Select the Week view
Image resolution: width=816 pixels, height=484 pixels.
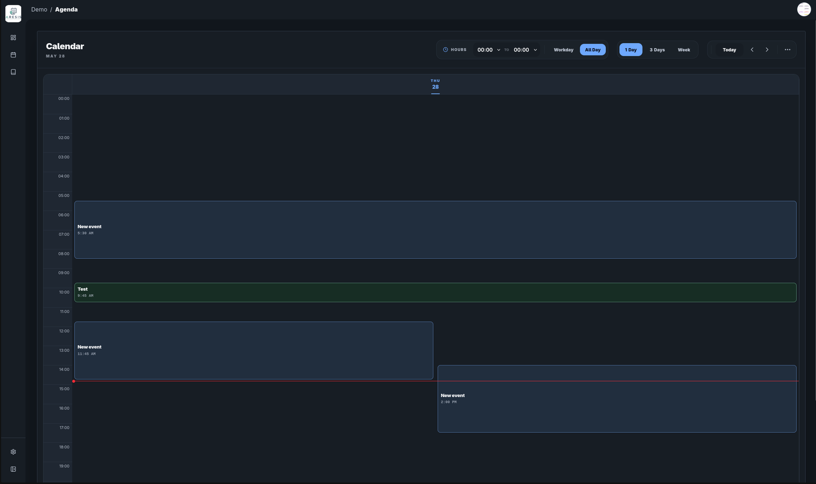684,50
